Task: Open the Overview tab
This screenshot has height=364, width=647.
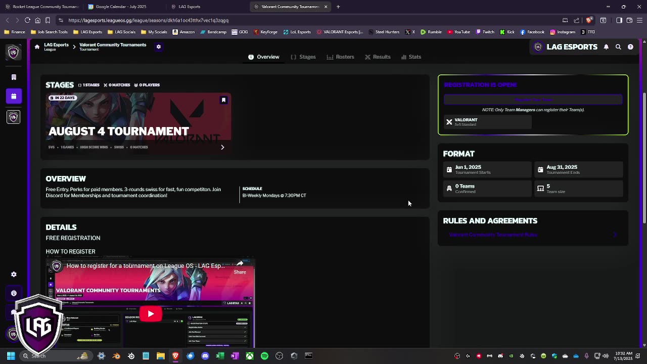Action: [x=263, y=57]
